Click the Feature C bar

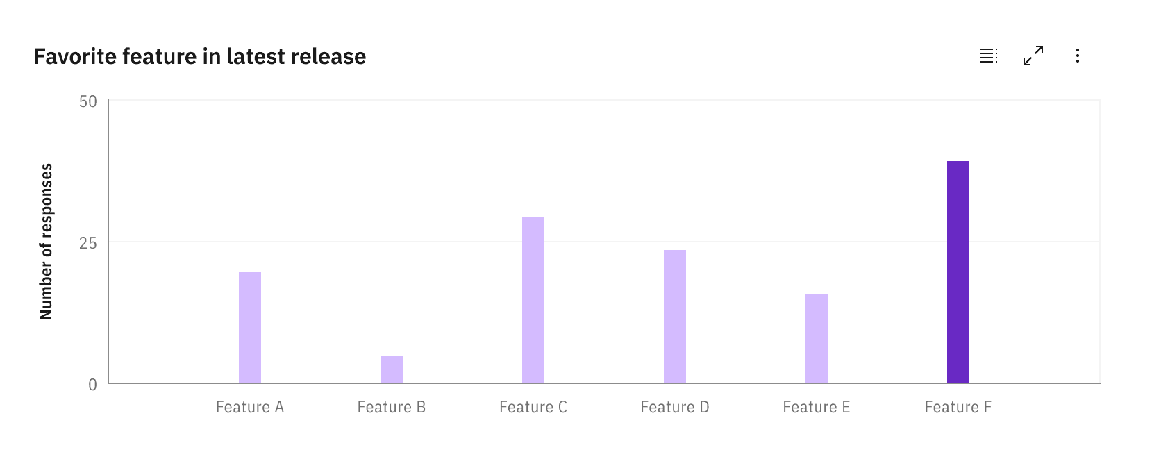[534, 299]
